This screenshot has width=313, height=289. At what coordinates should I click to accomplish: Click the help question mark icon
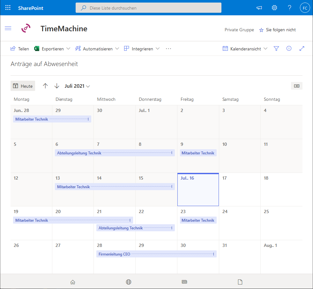[x=289, y=8]
